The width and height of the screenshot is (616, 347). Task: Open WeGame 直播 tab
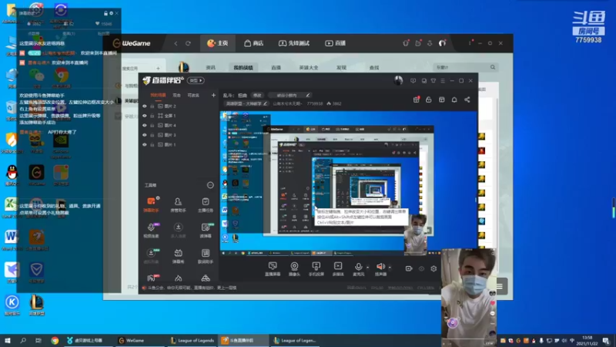[x=335, y=43]
